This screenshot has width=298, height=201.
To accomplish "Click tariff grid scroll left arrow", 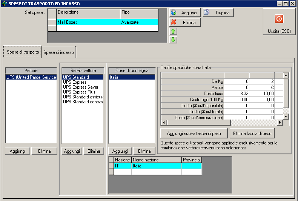I will click(164, 122).
